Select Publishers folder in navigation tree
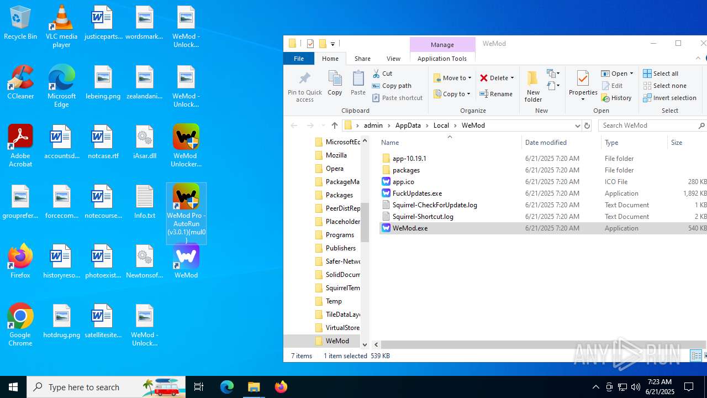Screen dimensions: 707x398 click(340, 248)
